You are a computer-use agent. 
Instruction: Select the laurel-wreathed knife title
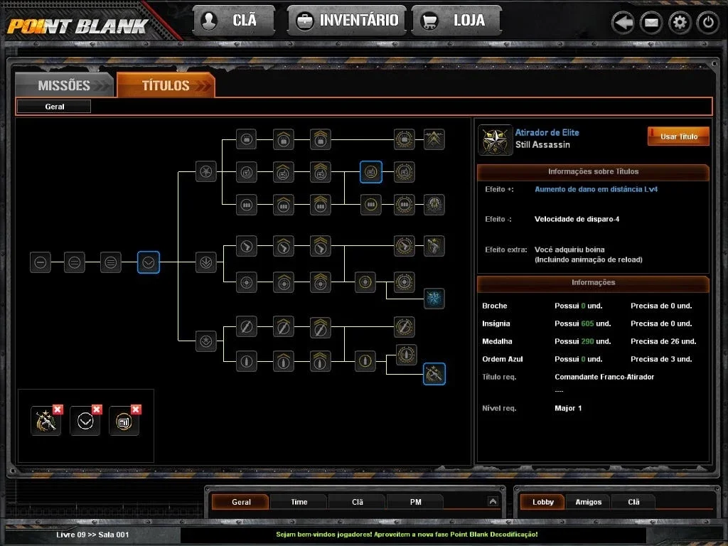[405, 327]
